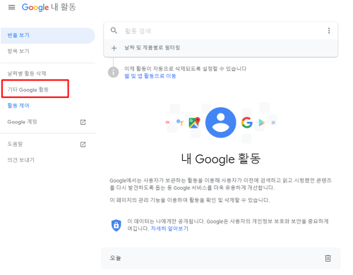Click the Google Maps icon in illustration
Screen dimensions: 353x275
194,123
